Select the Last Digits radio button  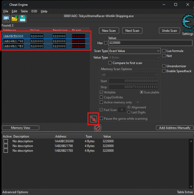coord(129,112)
